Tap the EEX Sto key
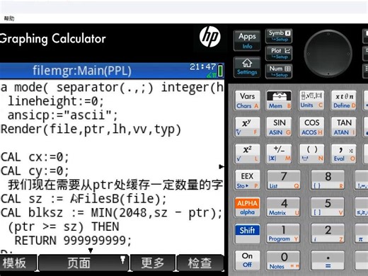This screenshot has width=368, height=276. coord(248,180)
